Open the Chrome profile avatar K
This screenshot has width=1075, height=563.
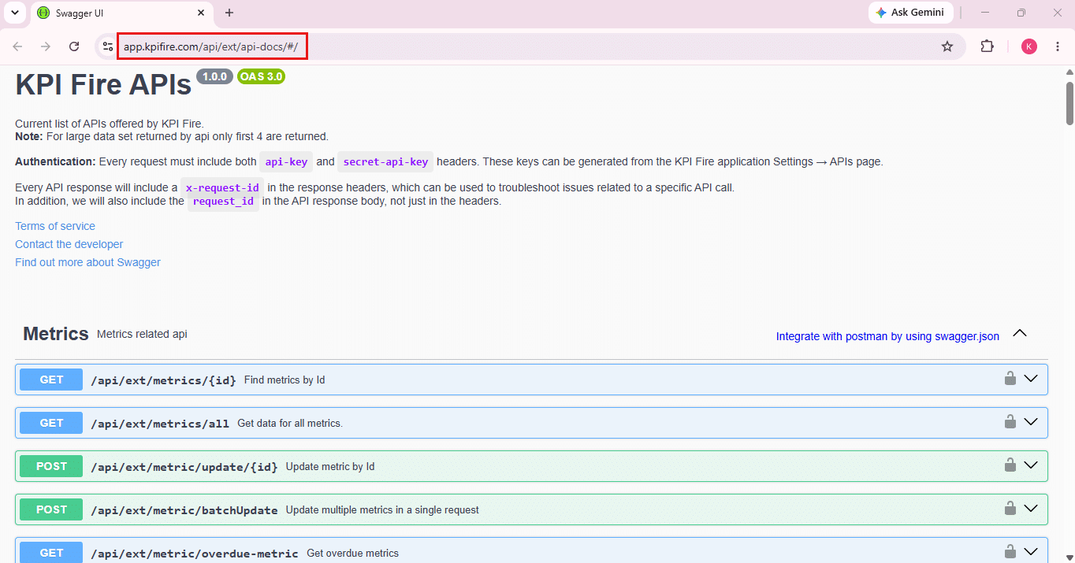(1029, 46)
